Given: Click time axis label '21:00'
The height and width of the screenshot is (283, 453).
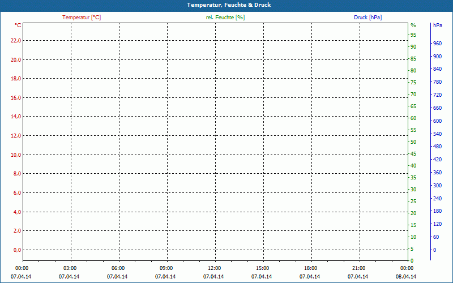Looking at the screenshot, I should [x=359, y=268].
